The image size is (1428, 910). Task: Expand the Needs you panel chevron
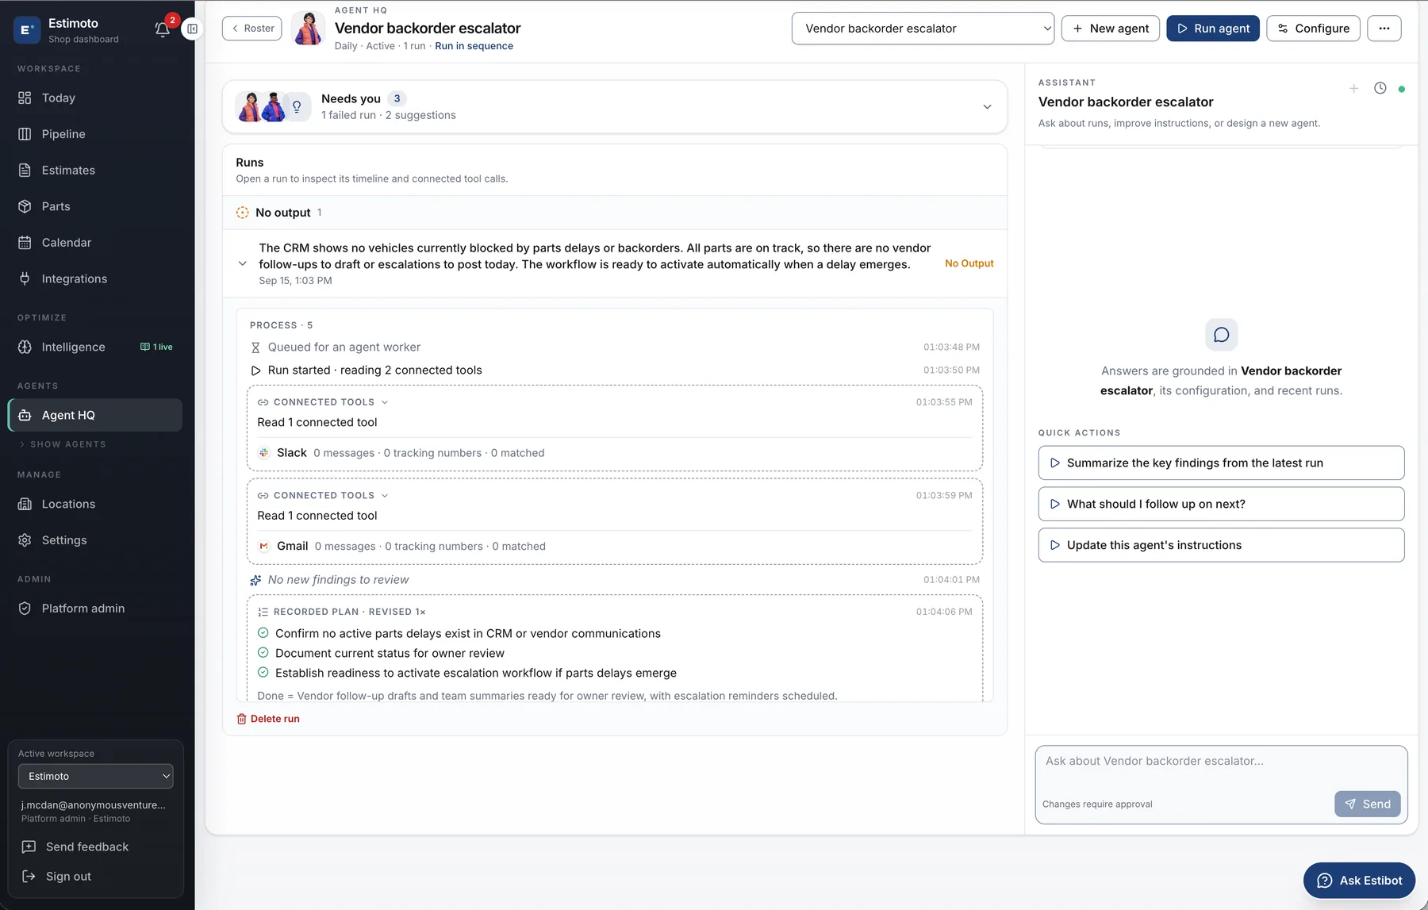987,107
